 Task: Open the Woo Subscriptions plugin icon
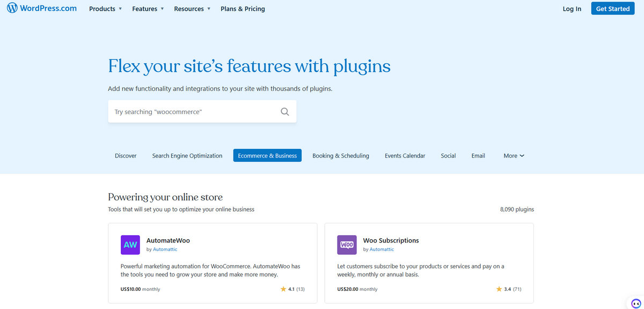[x=347, y=245]
